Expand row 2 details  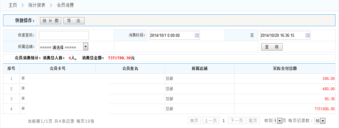23,88
